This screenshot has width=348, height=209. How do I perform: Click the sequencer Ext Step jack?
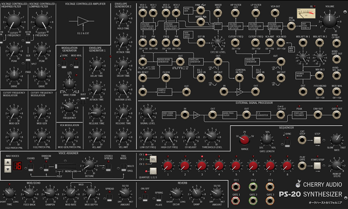coord(302,140)
